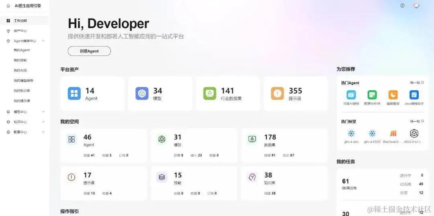
Task: Click the Agent编排中心 cube icon
Action: 8,41
